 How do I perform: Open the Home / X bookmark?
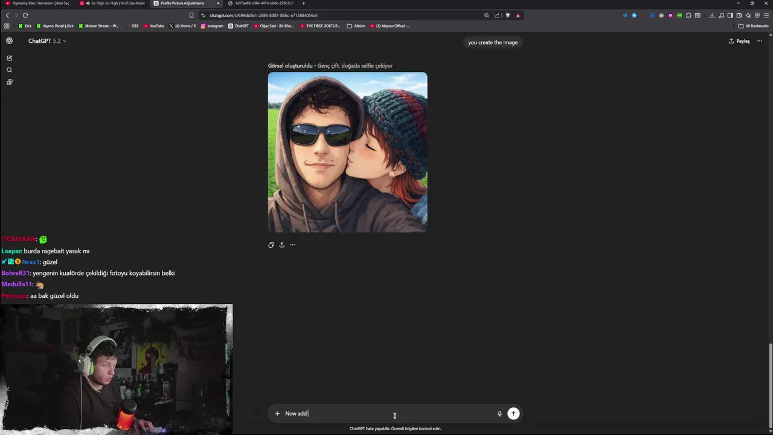(x=182, y=26)
